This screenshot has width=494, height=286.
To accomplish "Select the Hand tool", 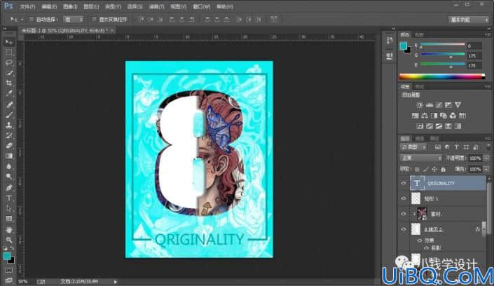I will tap(9, 229).
